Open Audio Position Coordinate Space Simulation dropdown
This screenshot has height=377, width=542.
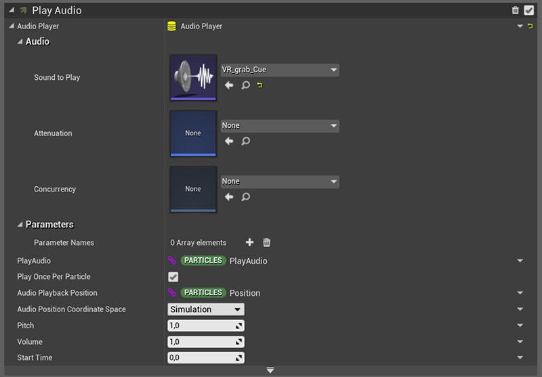point(206,309)
